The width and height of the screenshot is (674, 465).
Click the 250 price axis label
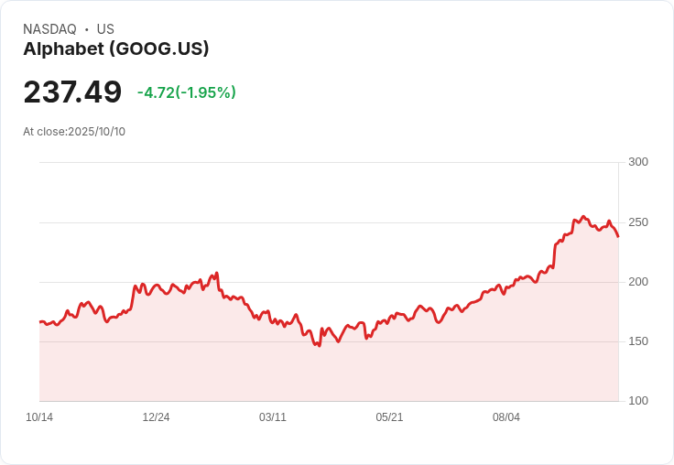(638, 222)
